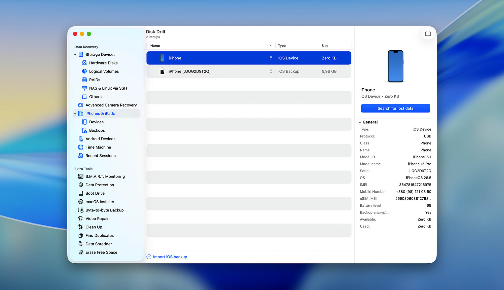This screenshot has height=290, width=504.
Task: Select the Advanced Camera Recovery icon
Action: coord(81,105)
